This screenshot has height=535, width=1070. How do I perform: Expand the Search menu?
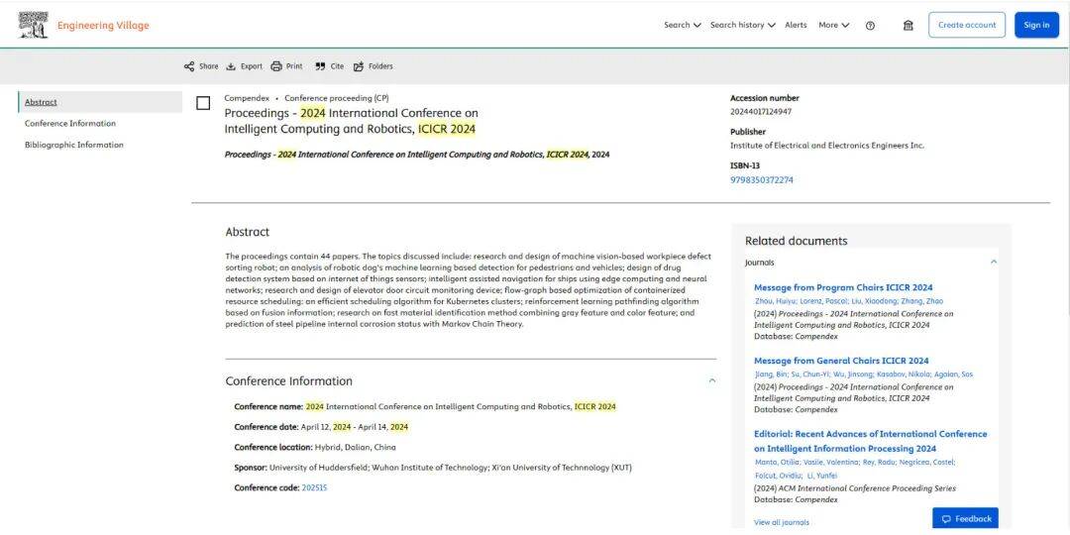click(x=683, y=25)
